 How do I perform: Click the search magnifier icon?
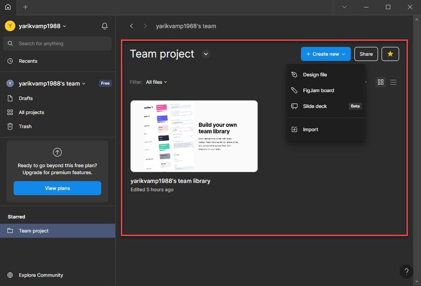10,44
